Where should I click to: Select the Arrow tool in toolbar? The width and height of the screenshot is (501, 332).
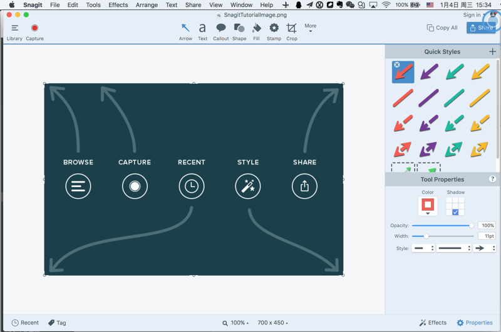[x=185, y=31]
